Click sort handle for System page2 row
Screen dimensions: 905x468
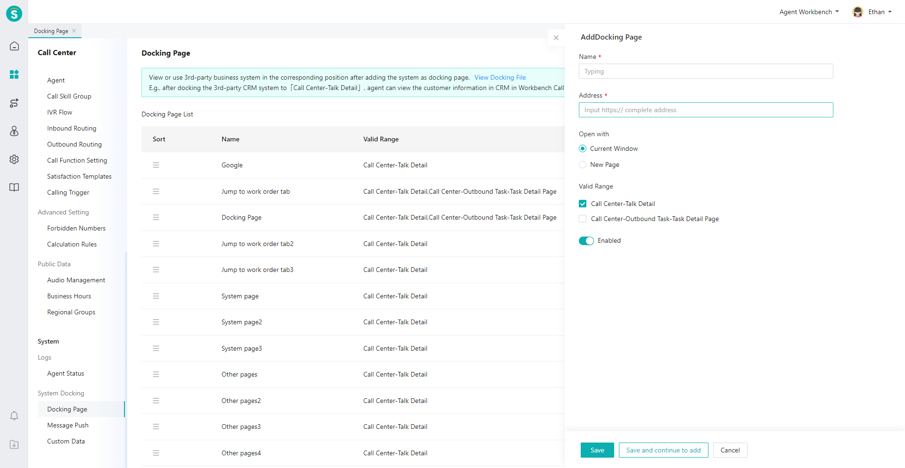(x=156, y=322)
